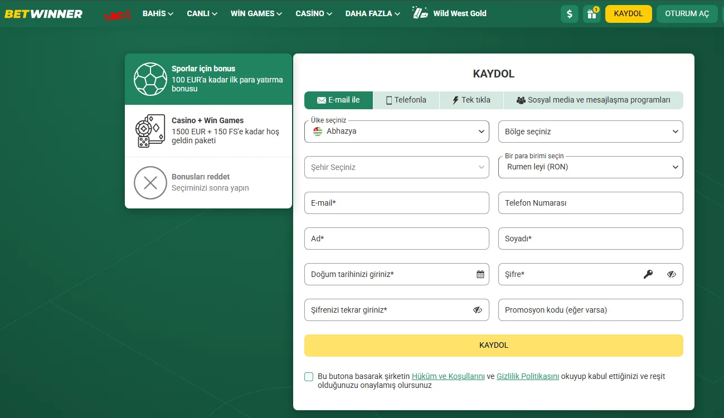Expand the DAHA FAZLA menu
Screen dimensions: 724x418
pos(372,13)
